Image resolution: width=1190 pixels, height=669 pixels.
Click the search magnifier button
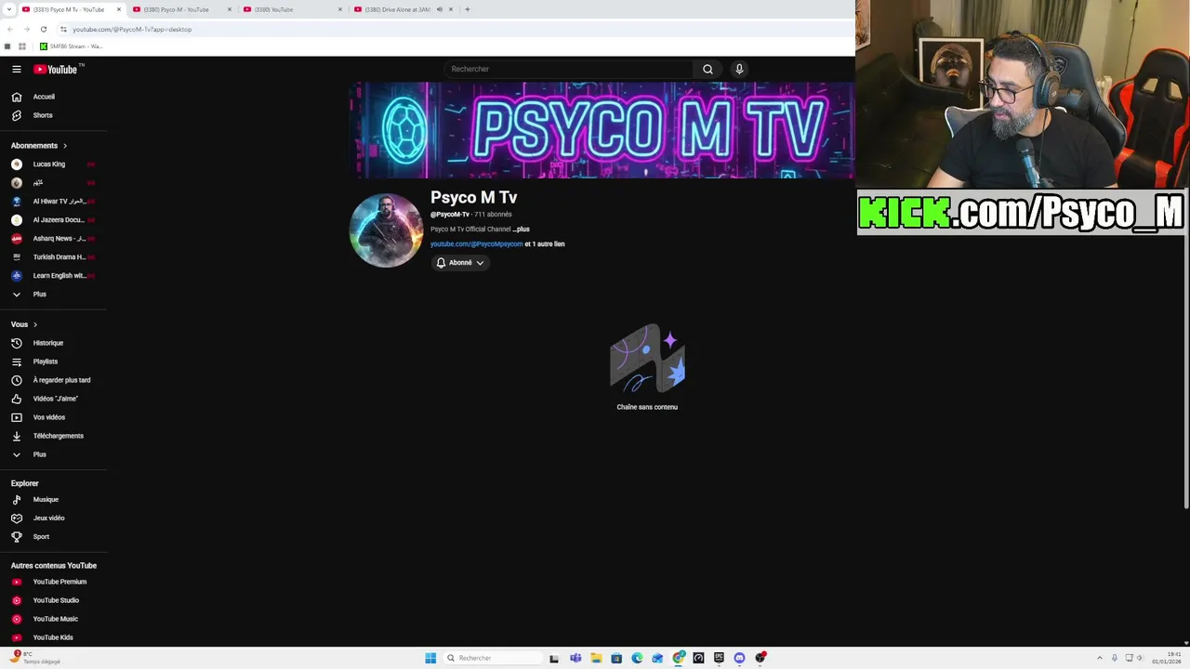(x=707, y=69)
